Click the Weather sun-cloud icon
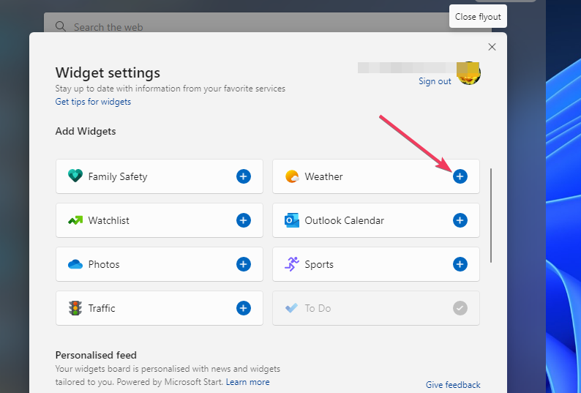 [292, 176]
